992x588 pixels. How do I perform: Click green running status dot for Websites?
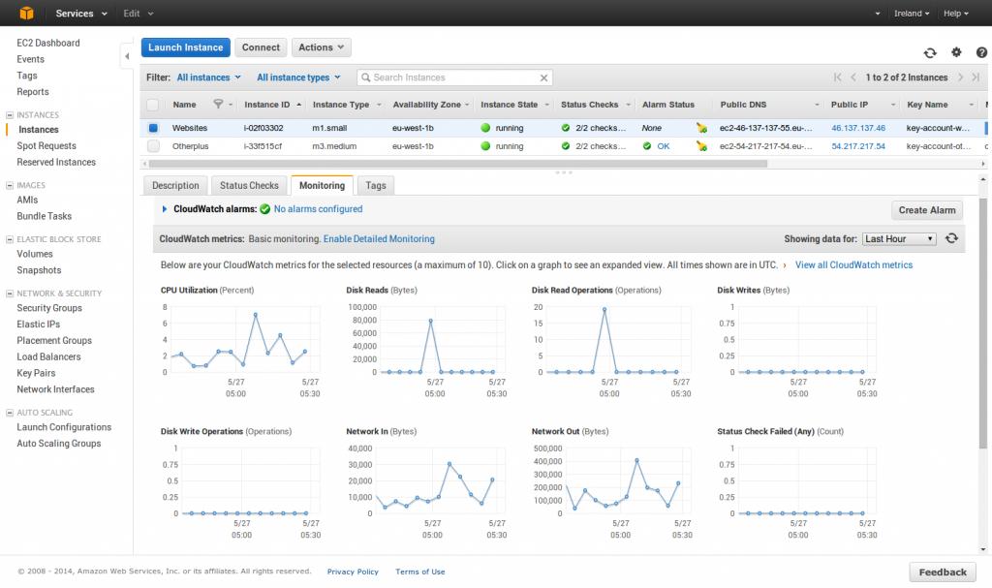coord(485,128)
